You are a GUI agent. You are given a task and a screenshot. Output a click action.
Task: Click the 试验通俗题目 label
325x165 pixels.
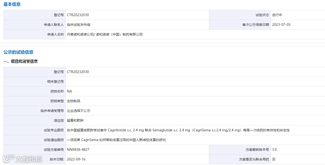point(54,140)
